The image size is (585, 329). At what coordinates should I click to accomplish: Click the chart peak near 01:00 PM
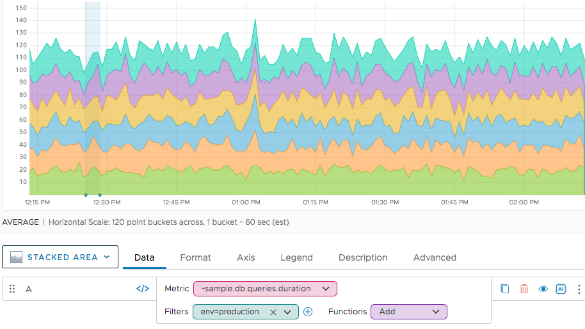click(255, 20)
